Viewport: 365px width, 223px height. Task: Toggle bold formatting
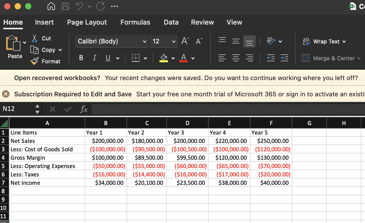[x=81, y=58]
